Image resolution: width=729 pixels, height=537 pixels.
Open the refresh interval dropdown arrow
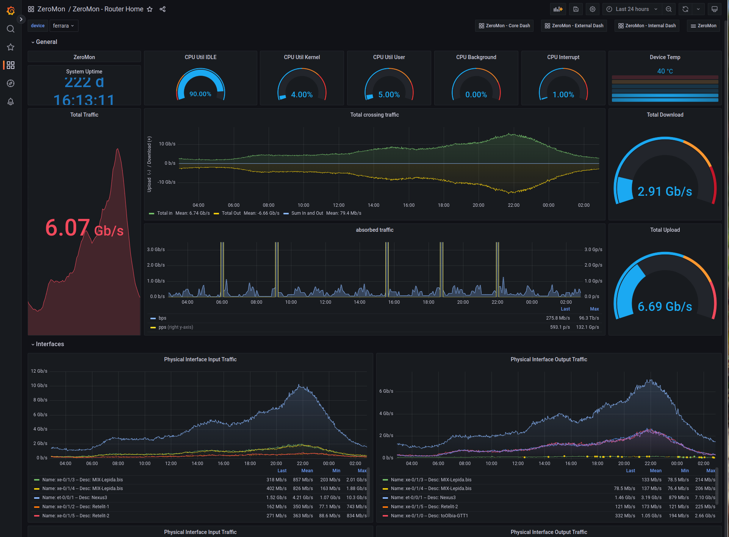pos(698,9)
